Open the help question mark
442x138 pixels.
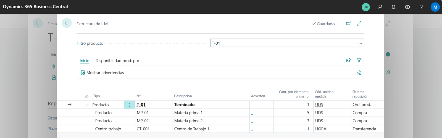(x=421, y=7)
